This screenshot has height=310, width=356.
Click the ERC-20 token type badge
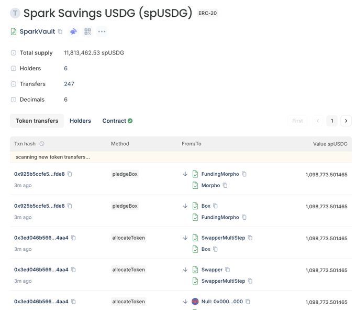207,13
